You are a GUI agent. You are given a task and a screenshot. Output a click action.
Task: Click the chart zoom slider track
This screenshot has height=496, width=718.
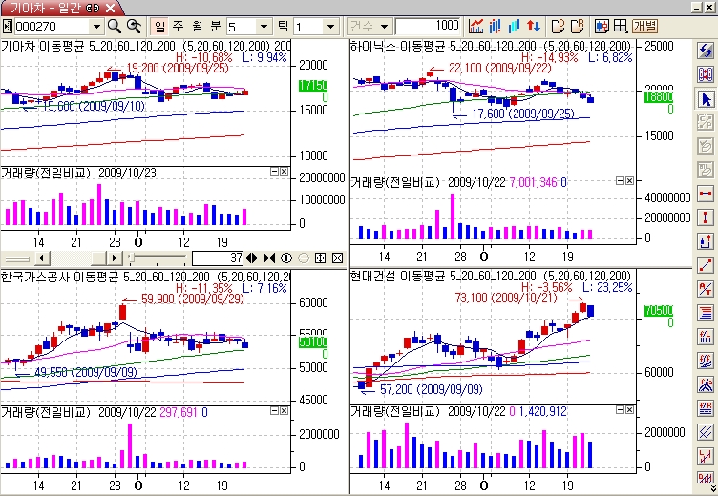click(x=158, y=258)
